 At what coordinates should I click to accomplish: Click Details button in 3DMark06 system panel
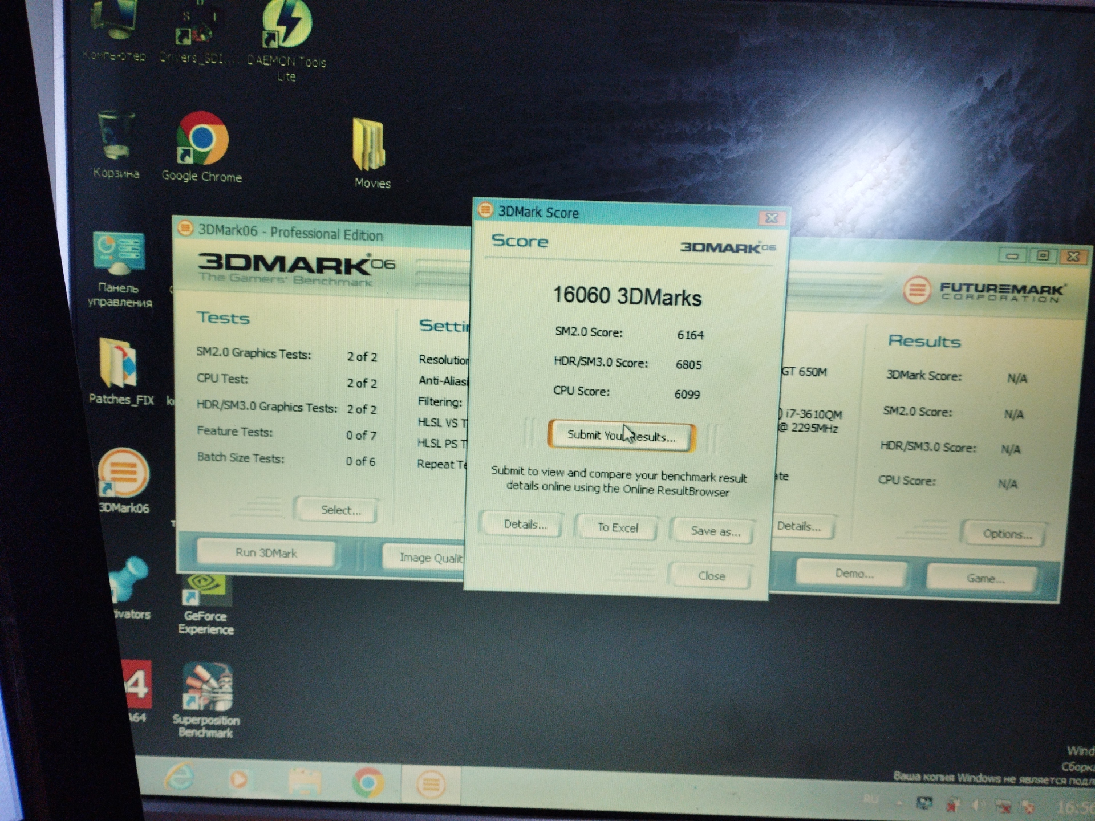802,526
